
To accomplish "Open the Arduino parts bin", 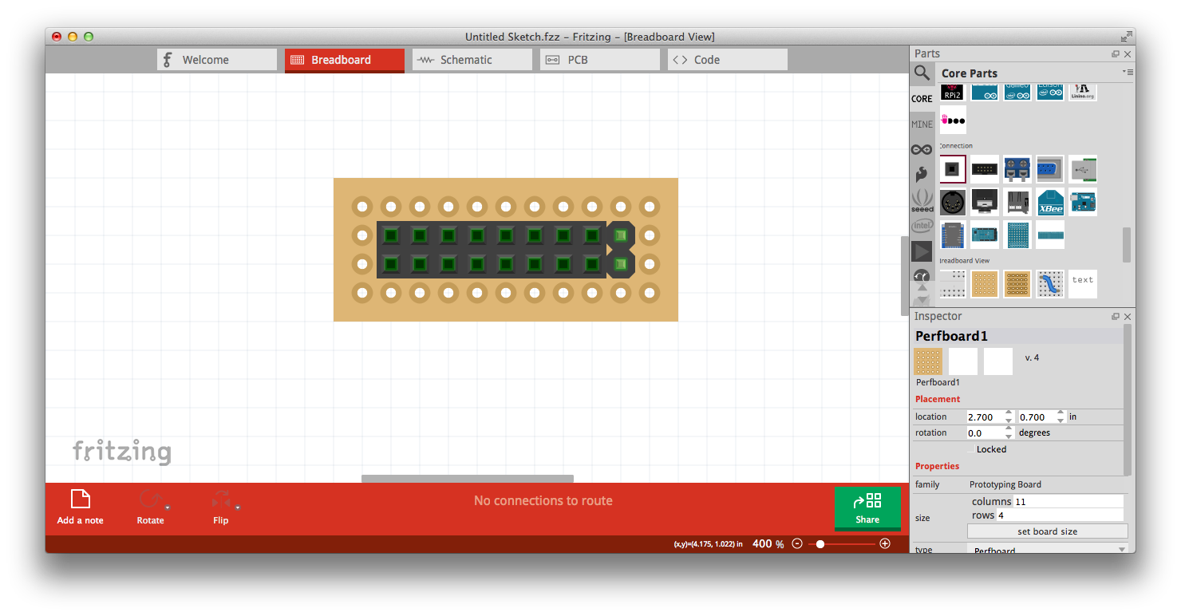I will [x=922, y=149].
